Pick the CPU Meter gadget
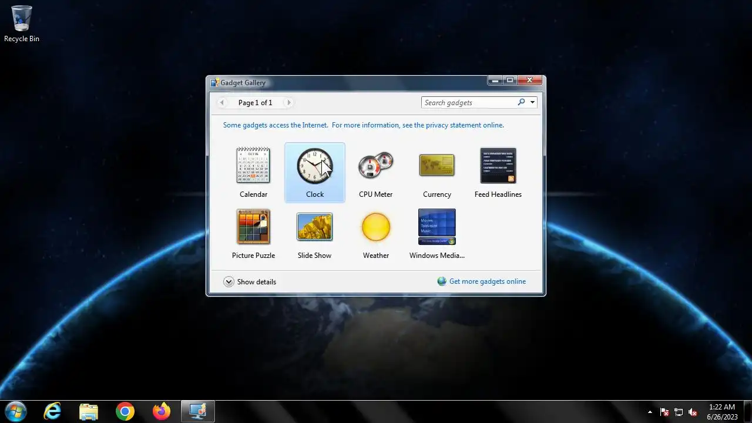The image size is (752, 423). (376, 166)
